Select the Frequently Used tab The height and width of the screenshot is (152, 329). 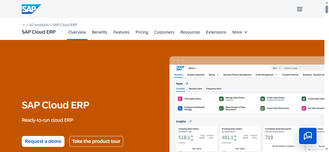pos(214,89)
